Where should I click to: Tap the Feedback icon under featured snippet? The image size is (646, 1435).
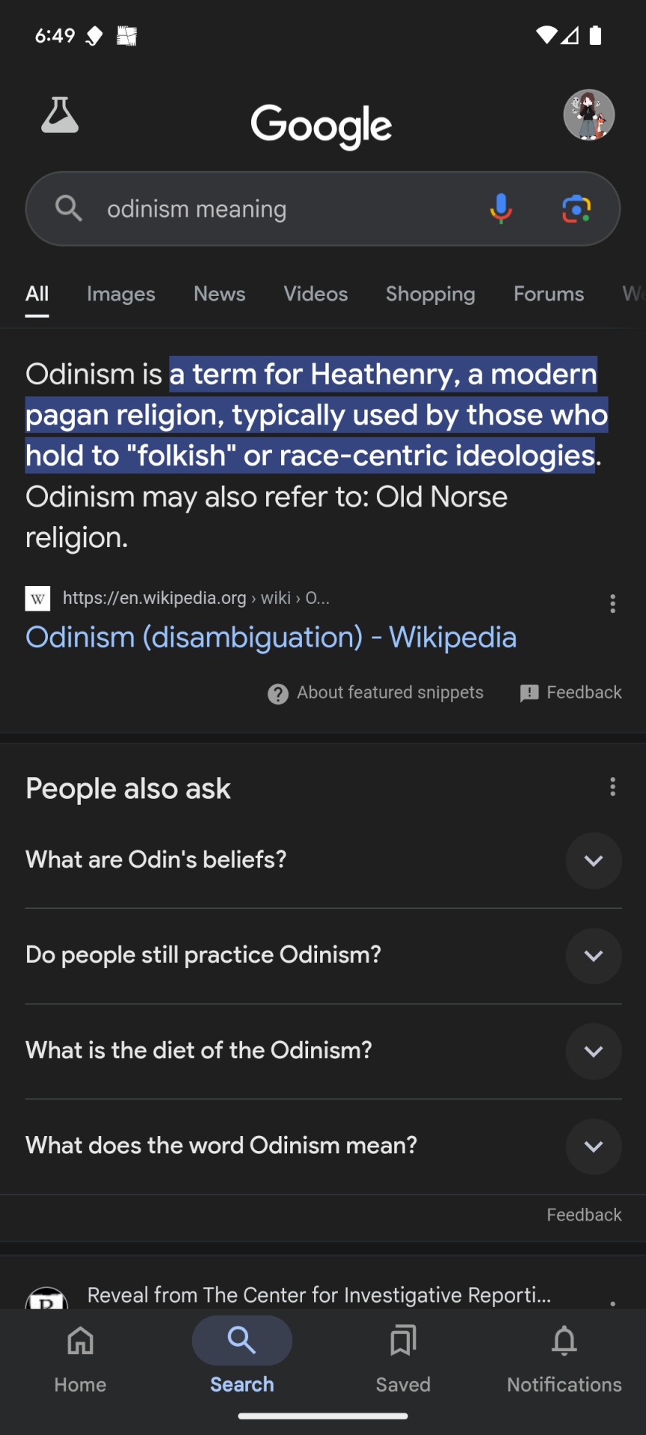pos(529,693)
